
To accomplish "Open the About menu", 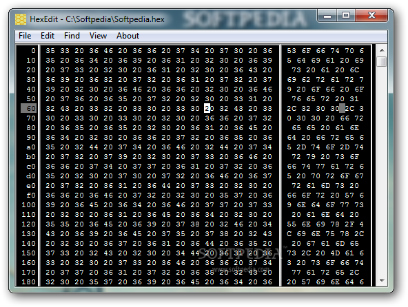I will click(127, 36).
